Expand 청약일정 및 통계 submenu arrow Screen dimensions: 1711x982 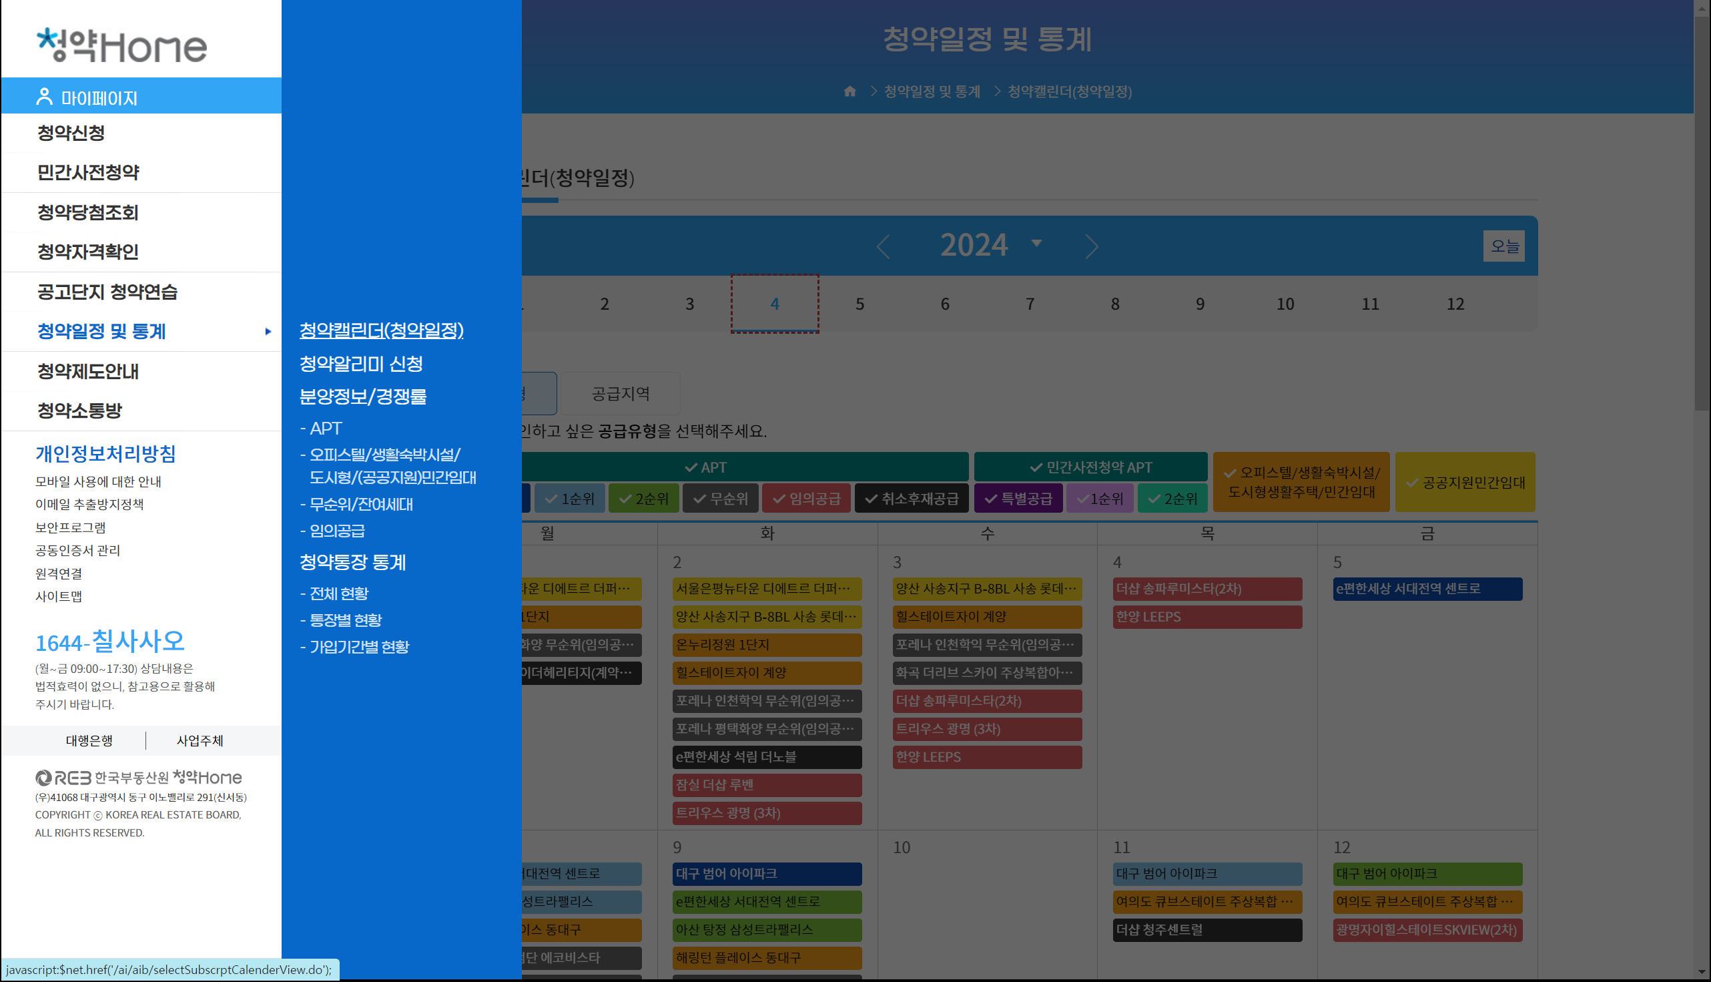point(268,332)
